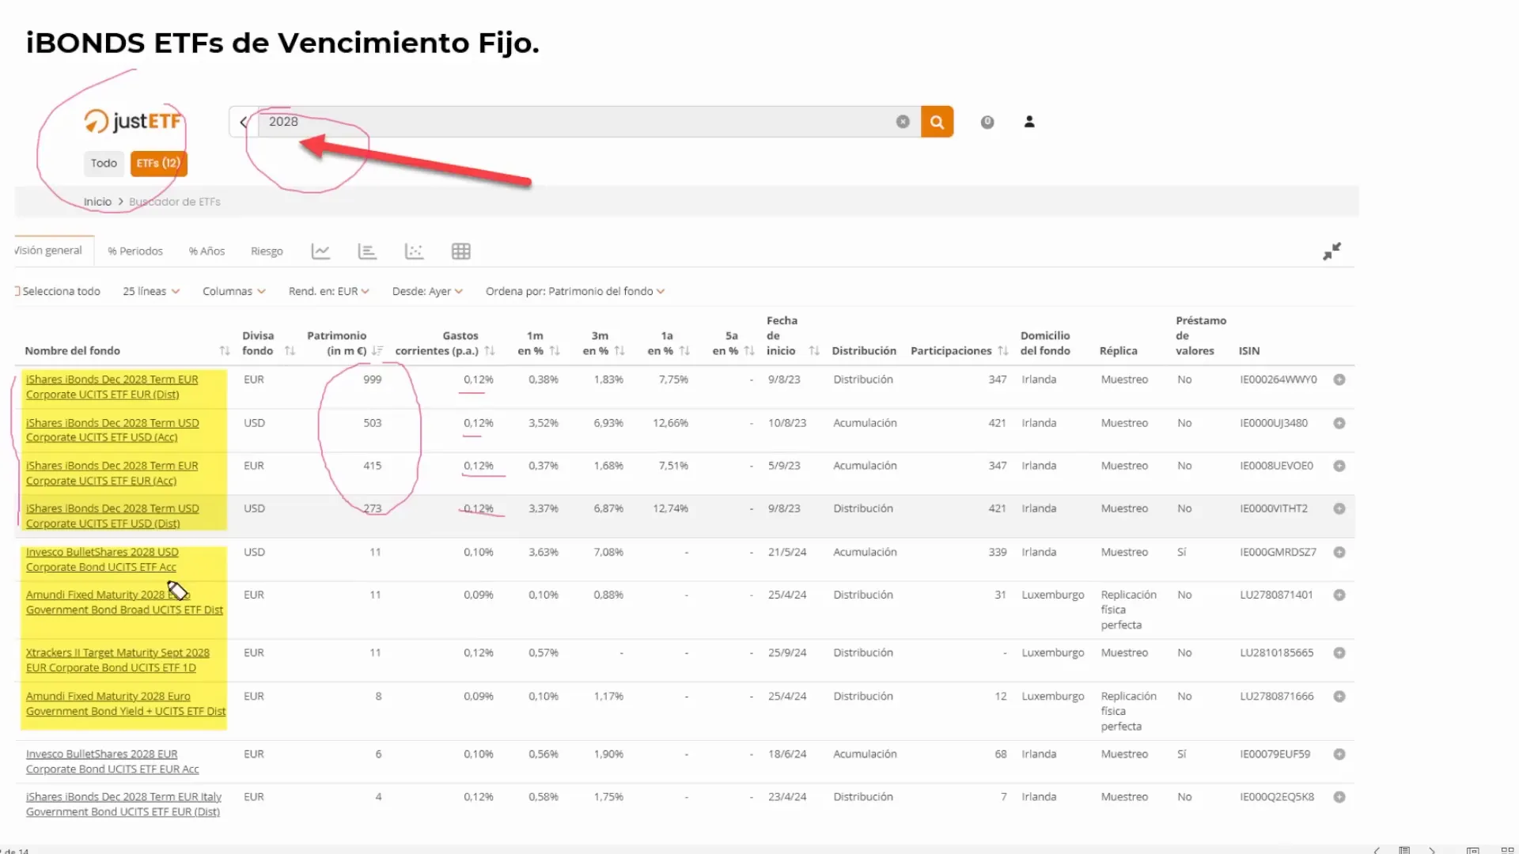Screen dimensions: 1519x854
Task: Tick the Selecciona todo checkbox
Action: click(17, 291)
